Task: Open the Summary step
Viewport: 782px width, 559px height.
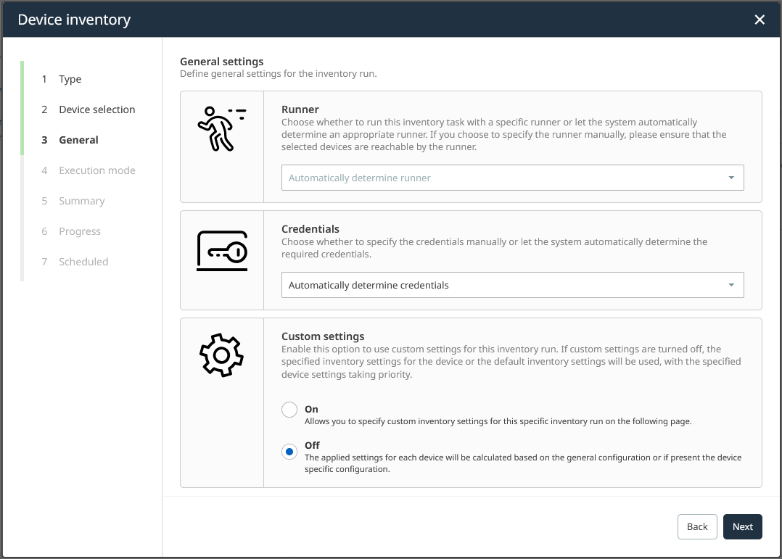Action: click(81, 201)
